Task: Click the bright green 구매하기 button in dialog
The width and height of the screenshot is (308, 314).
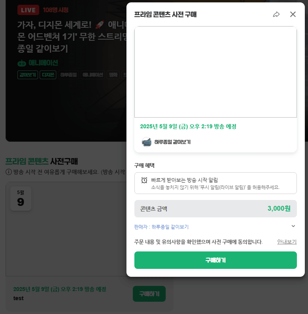Action: click(x=216, y=260)
